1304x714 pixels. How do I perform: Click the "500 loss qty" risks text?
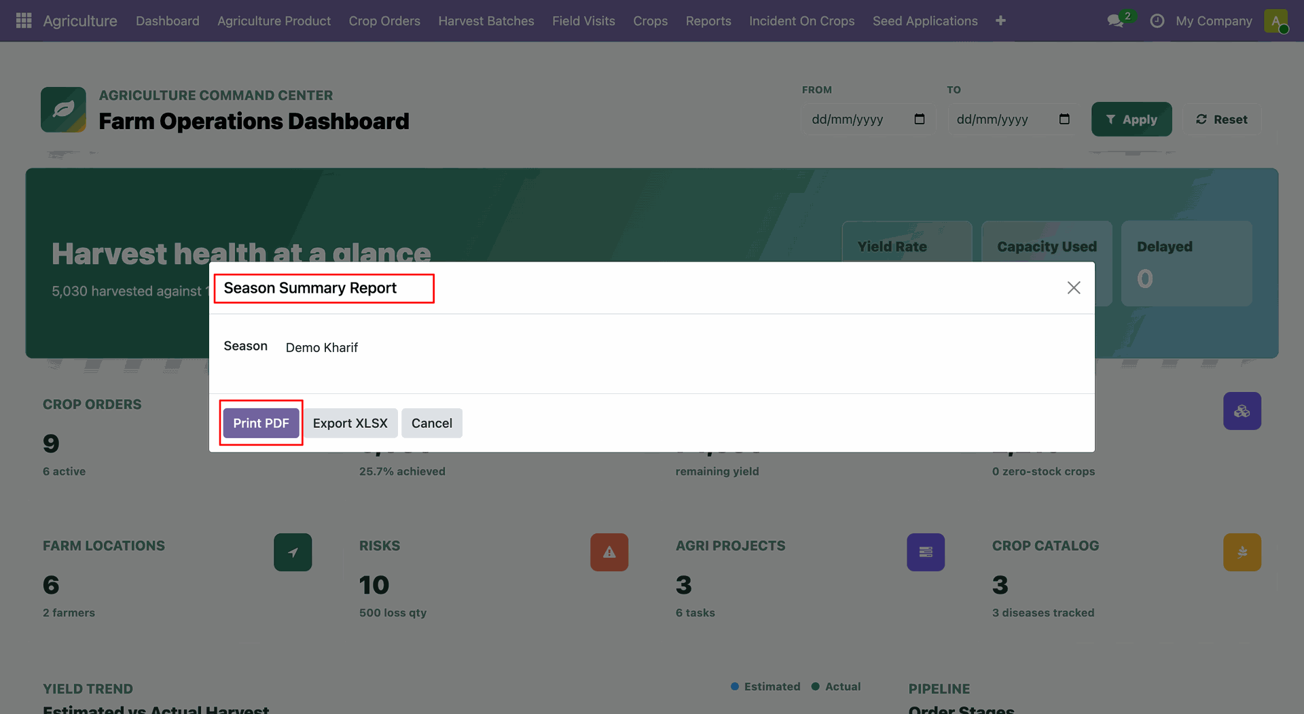point(393,613)
